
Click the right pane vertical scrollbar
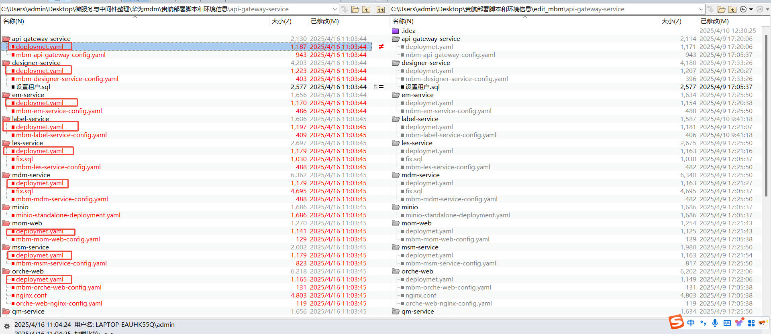766,116
